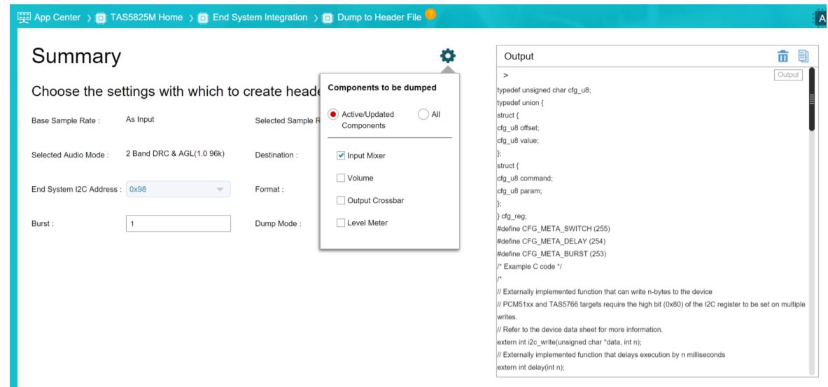Click the settings gear icon
Screen dimensions: 828x387
pos(447,55)
